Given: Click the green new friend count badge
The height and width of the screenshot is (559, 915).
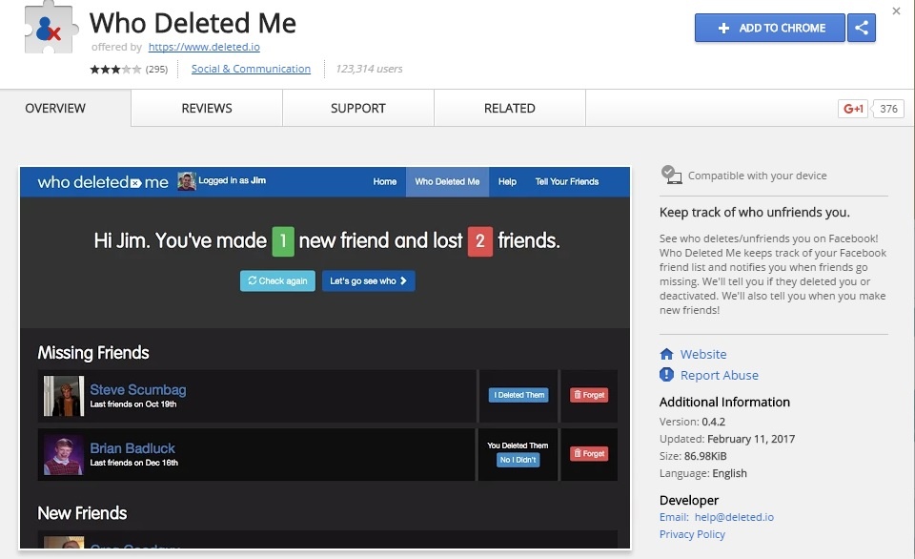Looking at the screenshot, I should [283, 241].
